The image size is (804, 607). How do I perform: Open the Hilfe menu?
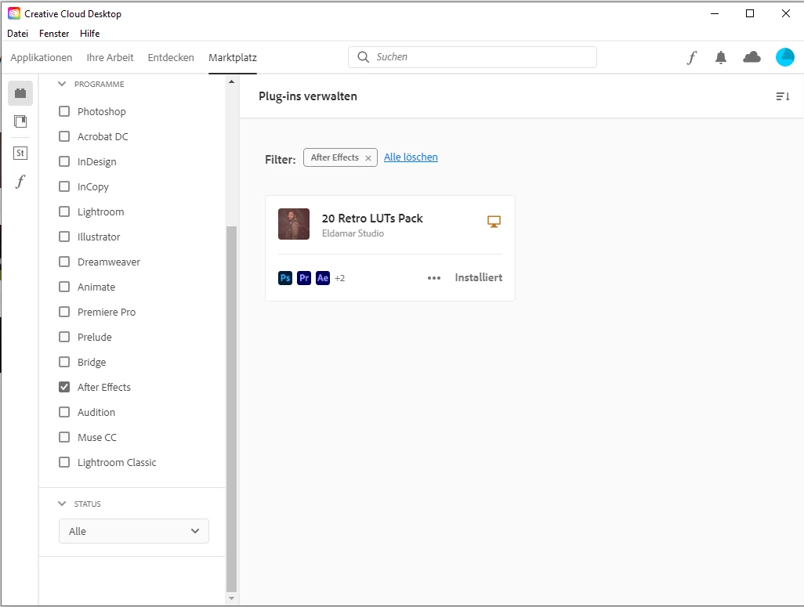[90, 34]
